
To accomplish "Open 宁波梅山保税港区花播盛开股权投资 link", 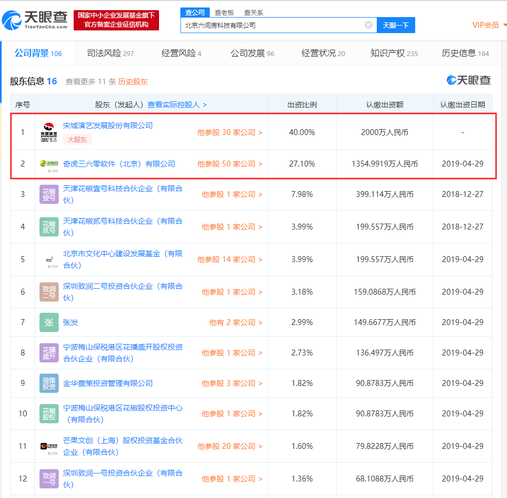I will 123,353.
